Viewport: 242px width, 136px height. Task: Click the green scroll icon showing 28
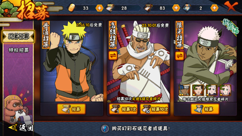coord(110,8)
